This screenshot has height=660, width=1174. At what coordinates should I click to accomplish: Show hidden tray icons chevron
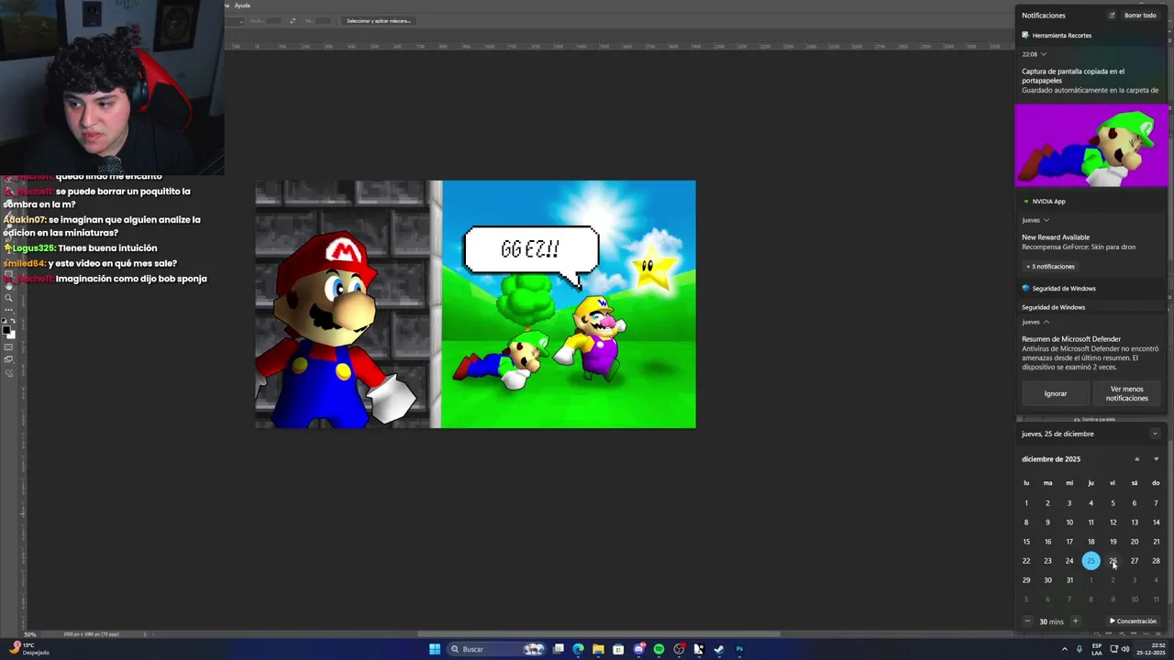tap(1066, 649)
